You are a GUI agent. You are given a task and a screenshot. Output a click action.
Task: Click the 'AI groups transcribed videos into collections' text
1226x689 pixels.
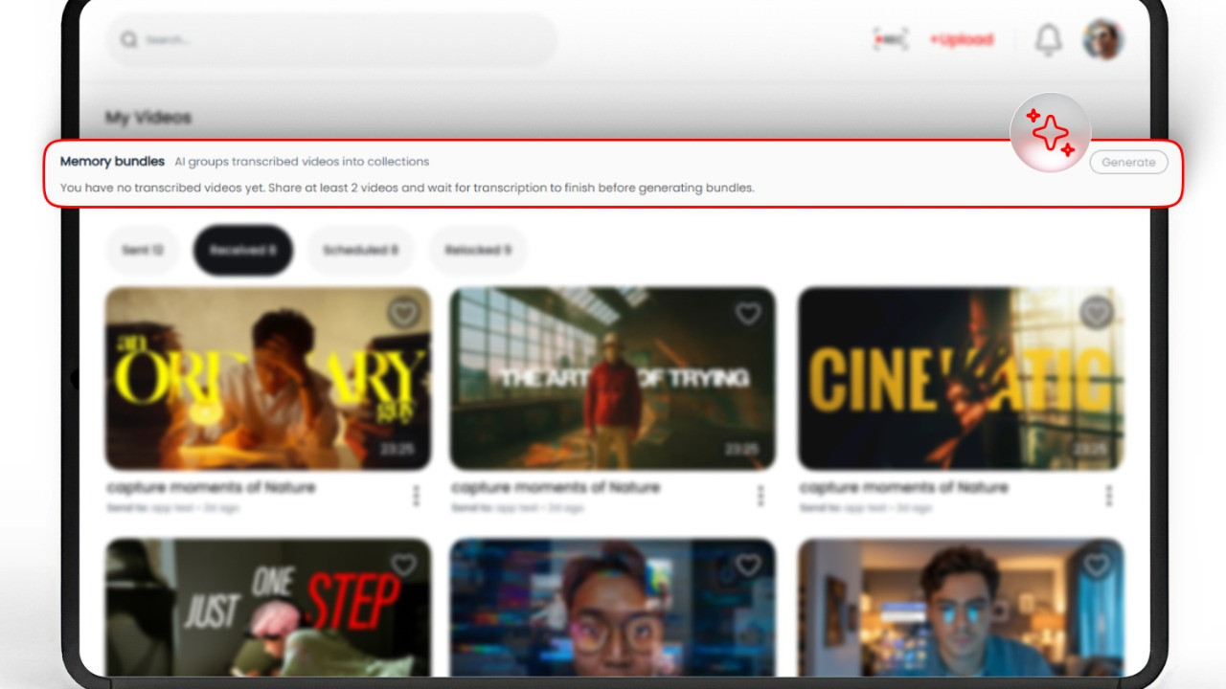click(x=302, y=162)
